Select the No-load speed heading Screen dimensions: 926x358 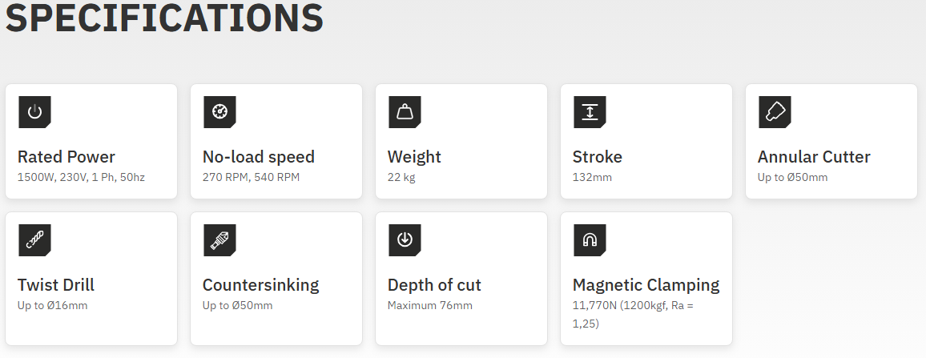pos(259,157)
